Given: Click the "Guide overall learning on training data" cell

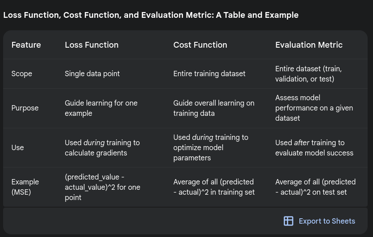Looking at the screenshot, I should pyautogui.click(x=214, y=108).
